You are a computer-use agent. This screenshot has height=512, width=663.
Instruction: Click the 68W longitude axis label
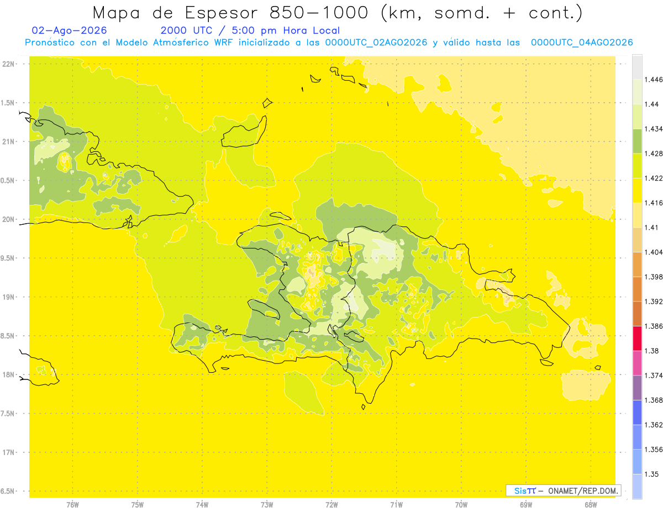pos(591,505)
